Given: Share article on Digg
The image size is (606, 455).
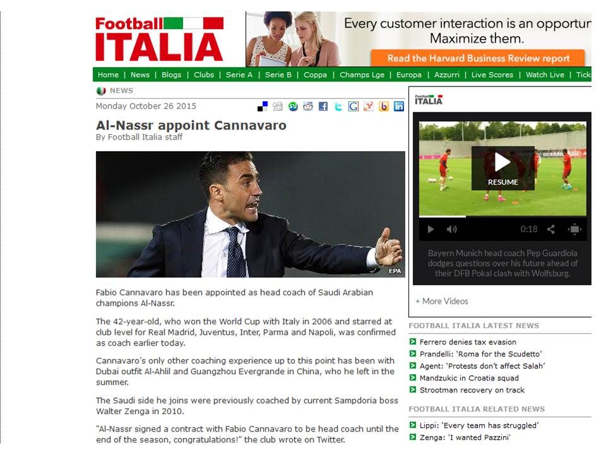Looking at the screenshot, I should [278, 106].
